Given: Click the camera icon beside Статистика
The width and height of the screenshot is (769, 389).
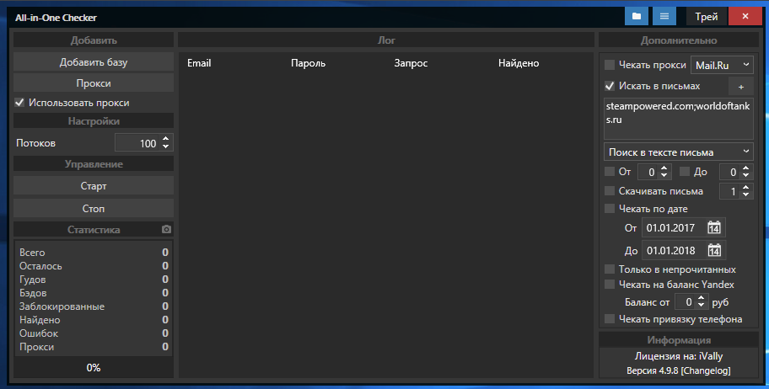Looking at the screenshot, I should [x=167, y=230].
